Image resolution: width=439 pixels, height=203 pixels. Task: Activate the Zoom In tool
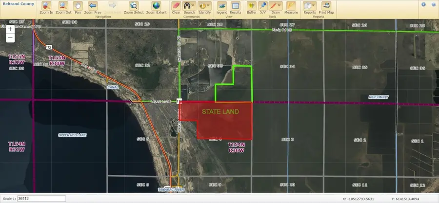[47, 7]
